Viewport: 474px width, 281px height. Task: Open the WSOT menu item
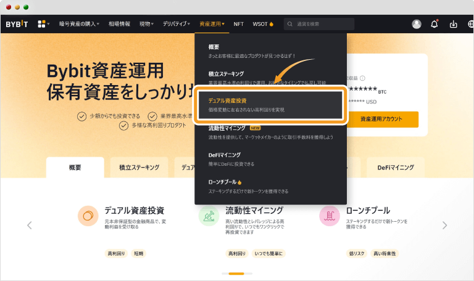pos(260,24)
